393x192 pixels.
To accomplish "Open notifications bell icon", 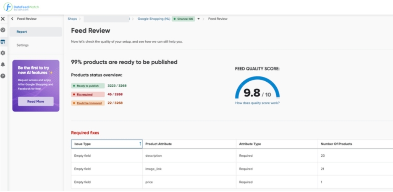I will [x=3, y=65].
